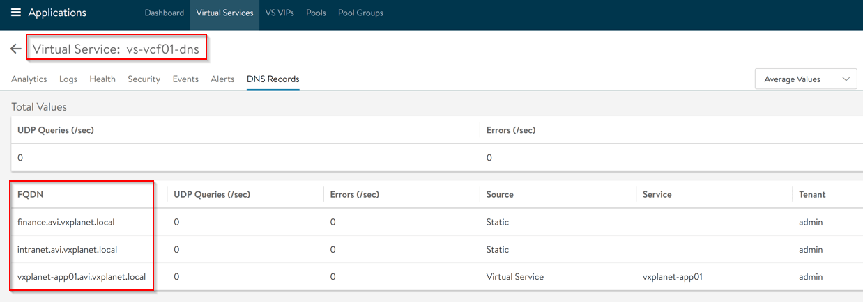Expand the Average Values dropdown
The height and width of the screenshot is (302, 863).
coord(806,79)
